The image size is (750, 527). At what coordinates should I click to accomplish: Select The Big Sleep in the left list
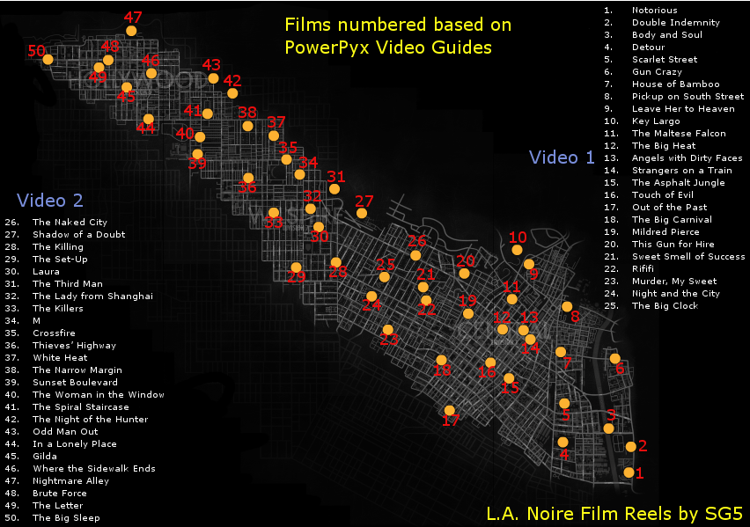67,517
